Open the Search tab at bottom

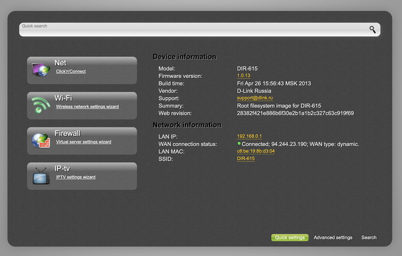click(369, 237)
